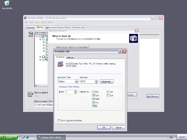Click the EN language bar indicator
187x140 pixels.
(171, 137)
